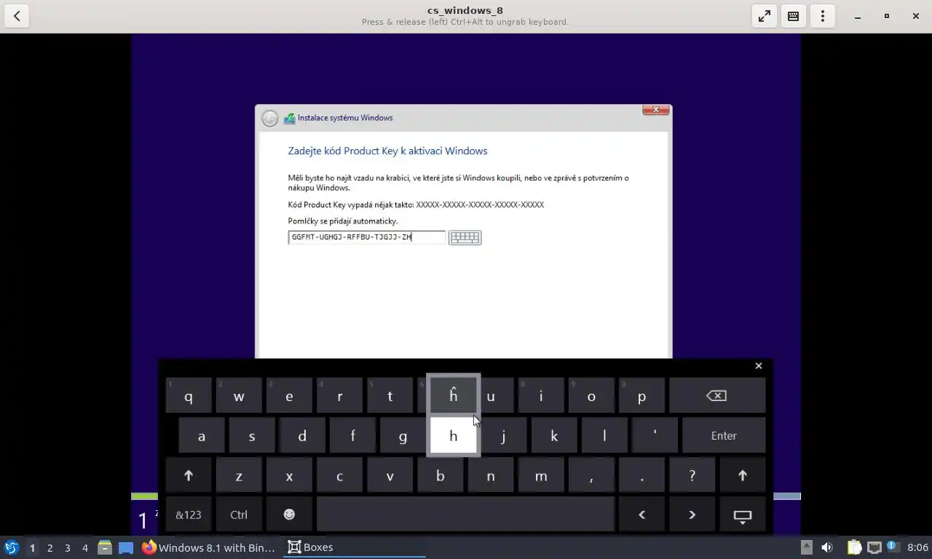Tap the apostrophe key
This screenshot has height=559, width=932.
(655, 436)
